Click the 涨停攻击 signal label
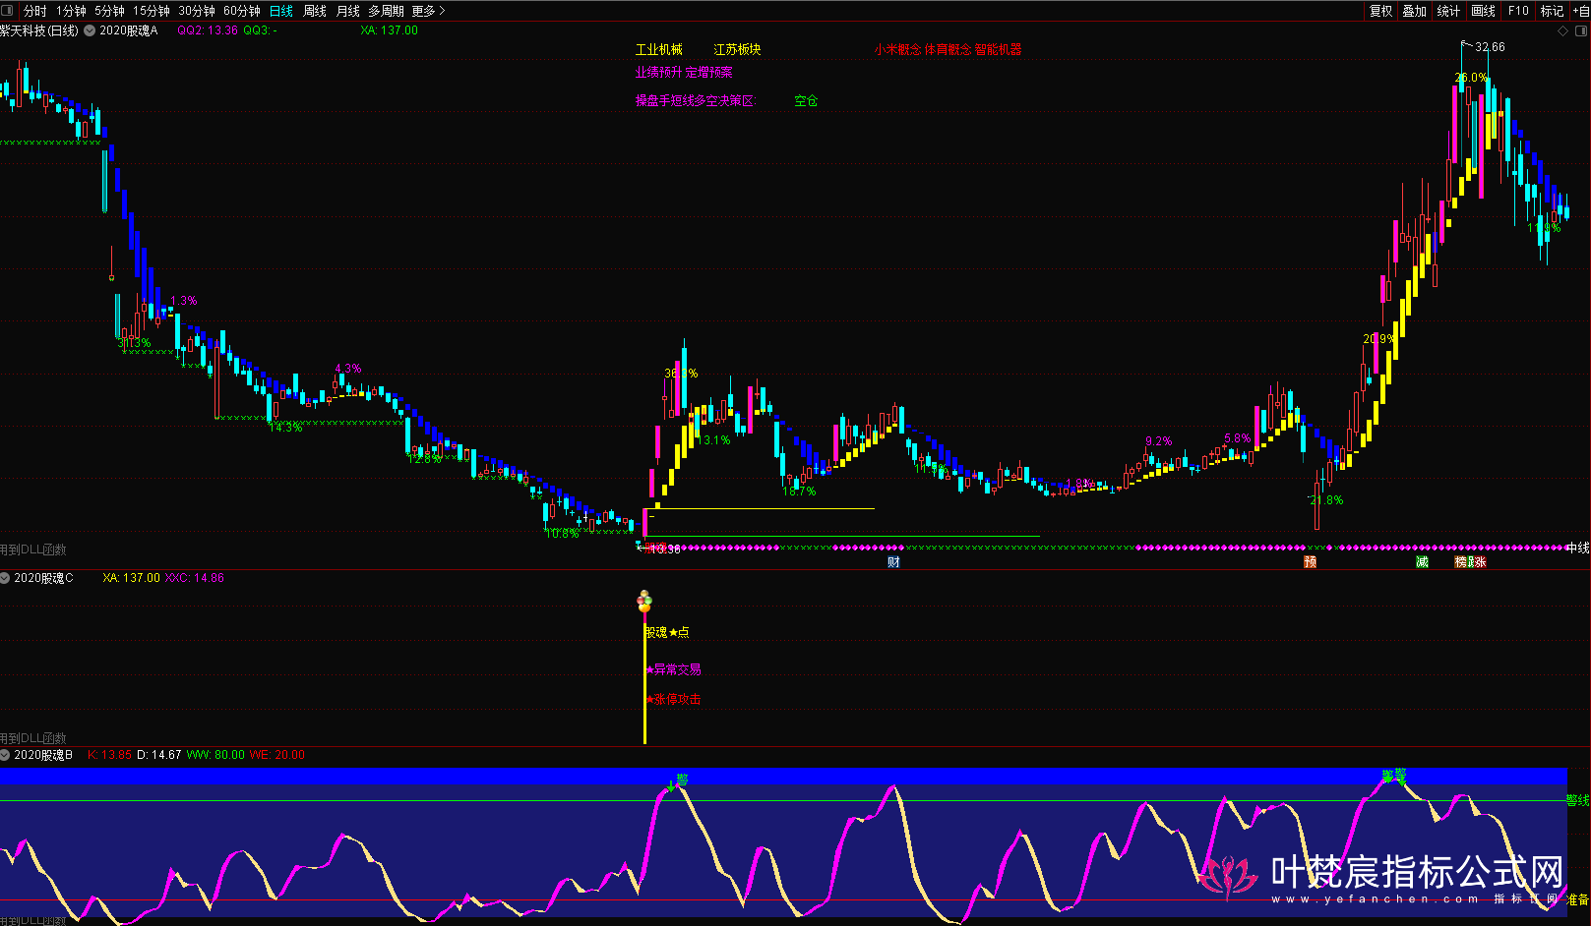 (674, 700)
